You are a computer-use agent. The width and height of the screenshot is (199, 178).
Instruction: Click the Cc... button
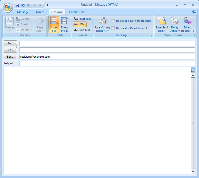click(x=11, y=50)
